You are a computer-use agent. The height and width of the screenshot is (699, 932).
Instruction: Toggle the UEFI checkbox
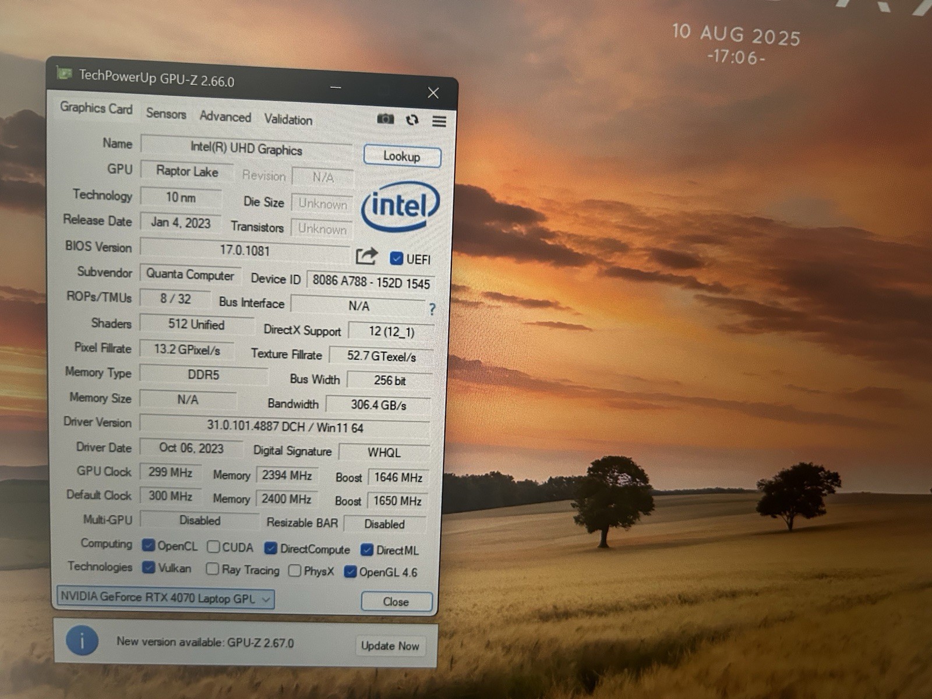tap(397, 258)
